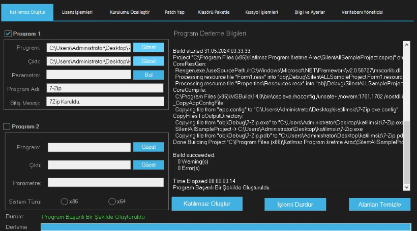Choose the x64 system type radio

point(112,202)
